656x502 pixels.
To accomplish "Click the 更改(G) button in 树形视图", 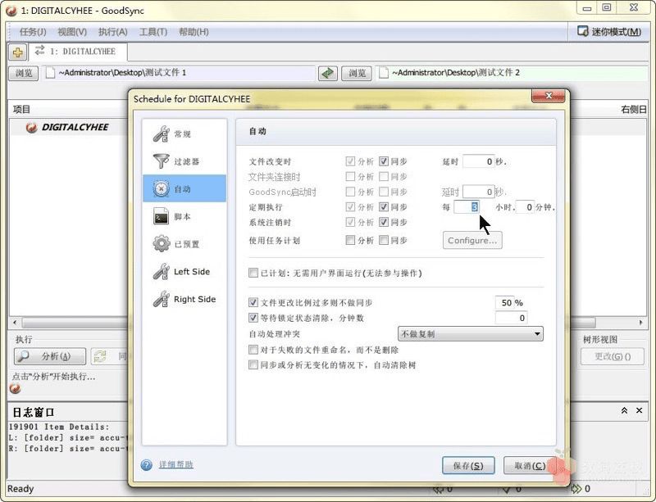I will pyautogui.click(x=613, y=356).
